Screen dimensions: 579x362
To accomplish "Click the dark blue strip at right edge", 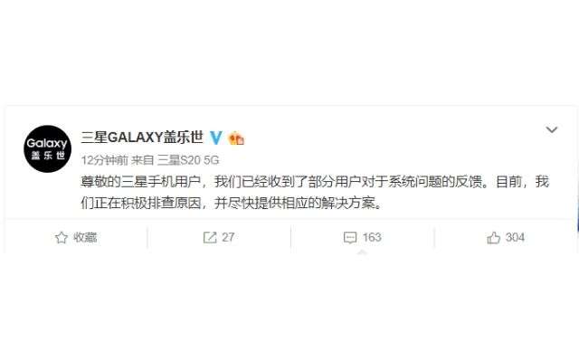I will coord(577,214).
